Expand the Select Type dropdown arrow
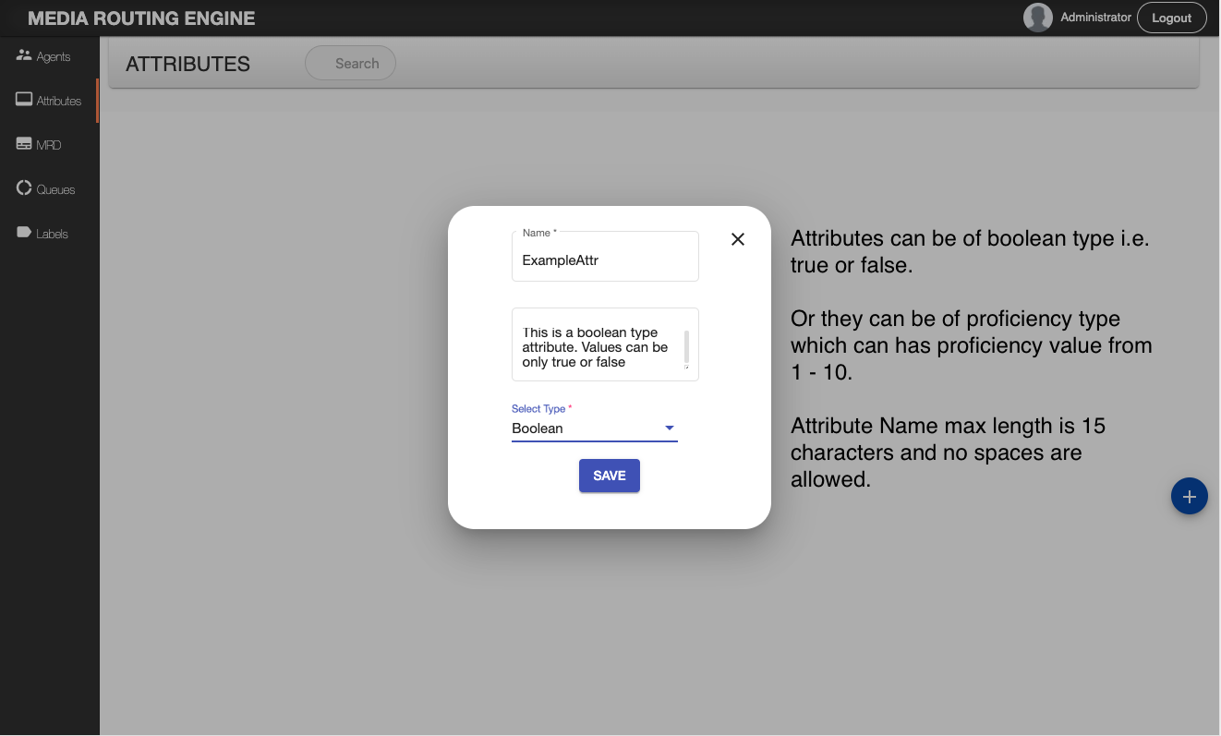The width and height of the screenshot is (1221, 736). pos(670,428)
